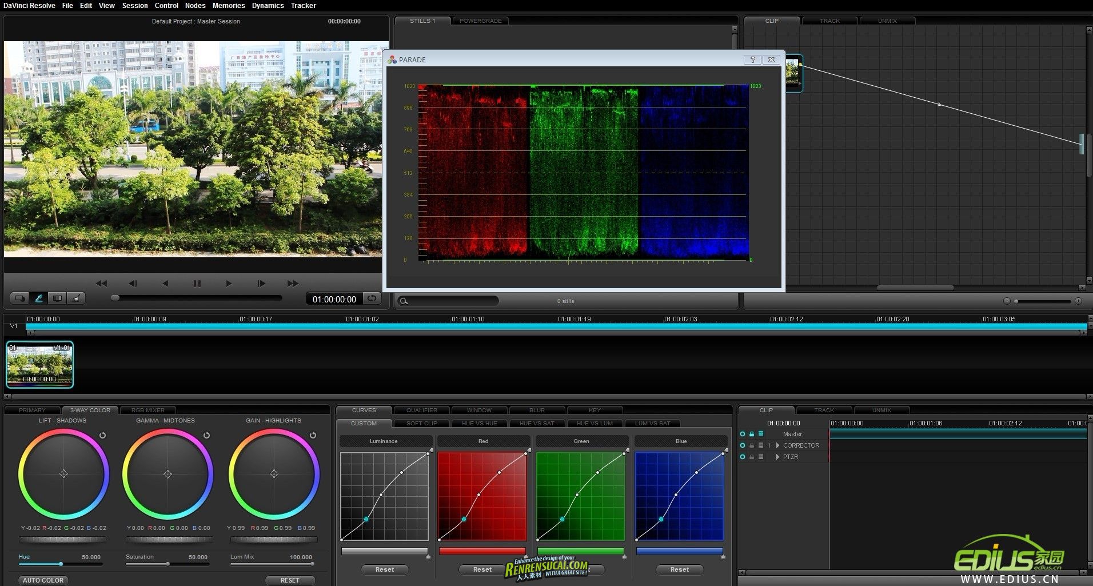Zoom in node graph with plus icon
Screen dimensions: 1093x586
[x=1078, y=301]
